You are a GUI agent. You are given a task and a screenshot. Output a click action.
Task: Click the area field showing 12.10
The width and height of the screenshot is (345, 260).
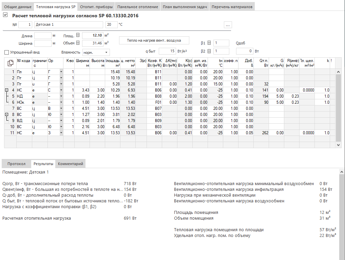click(x=93, y=35)
